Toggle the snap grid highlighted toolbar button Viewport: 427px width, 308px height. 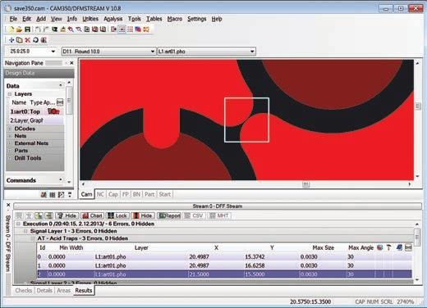pos(122,29)
